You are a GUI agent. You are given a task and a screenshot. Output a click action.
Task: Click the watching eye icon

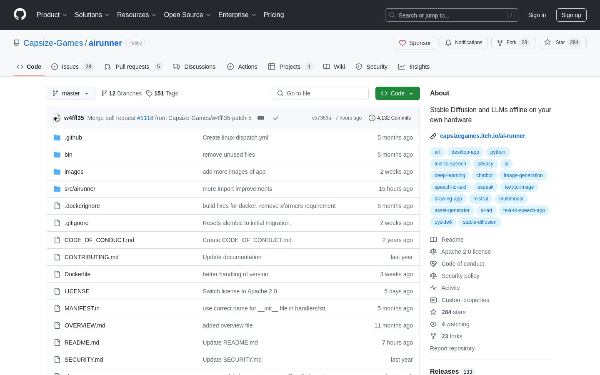pyautogui.click(x=433, y=324)
